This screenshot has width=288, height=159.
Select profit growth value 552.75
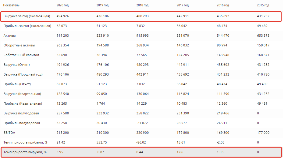[x=102, y=142]
